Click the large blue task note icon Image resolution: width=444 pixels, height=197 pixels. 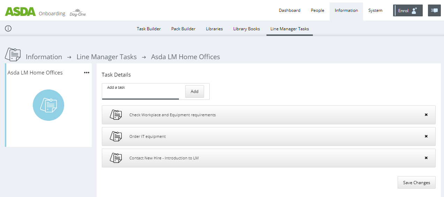pos(48,105)
